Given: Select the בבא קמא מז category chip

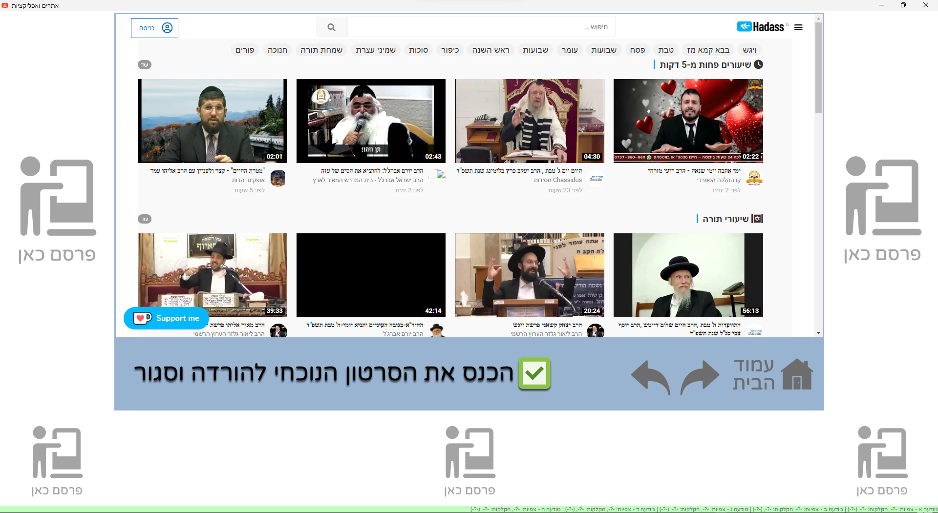Looking at the screenshot, I should click(x=708, y=50).
